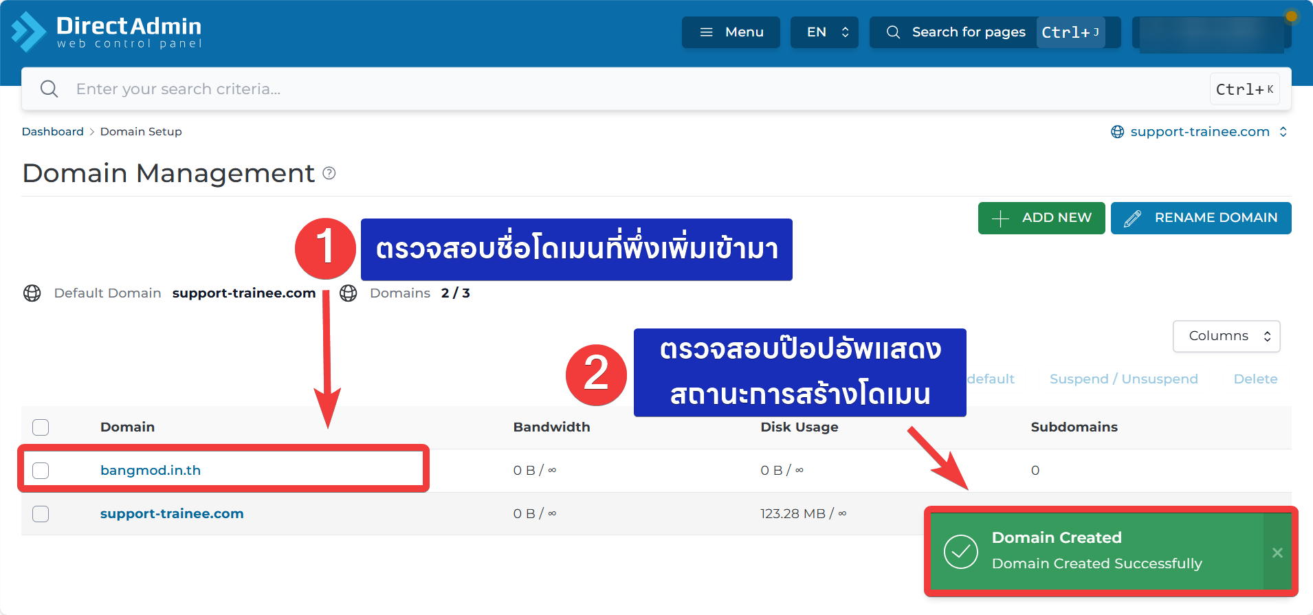Check the support-trainee.com row checkbox
Image resolution: width=1313 pixels, height=615 pixels.
[x=41, y=514]
